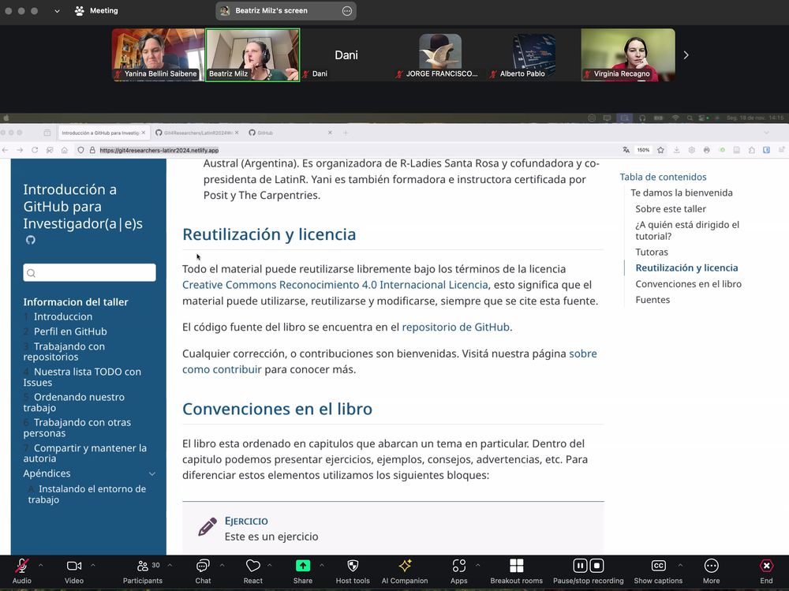Open the Apps menu in Zoom
The image size is (789, 591).
[459, 570]
